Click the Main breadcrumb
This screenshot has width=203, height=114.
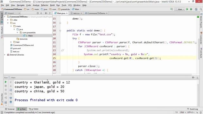point(76,9)
